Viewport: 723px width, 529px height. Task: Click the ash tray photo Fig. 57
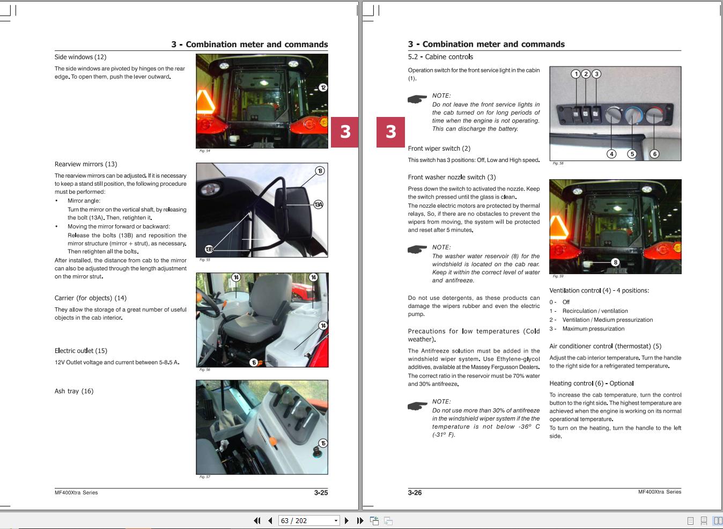(262, 427)
